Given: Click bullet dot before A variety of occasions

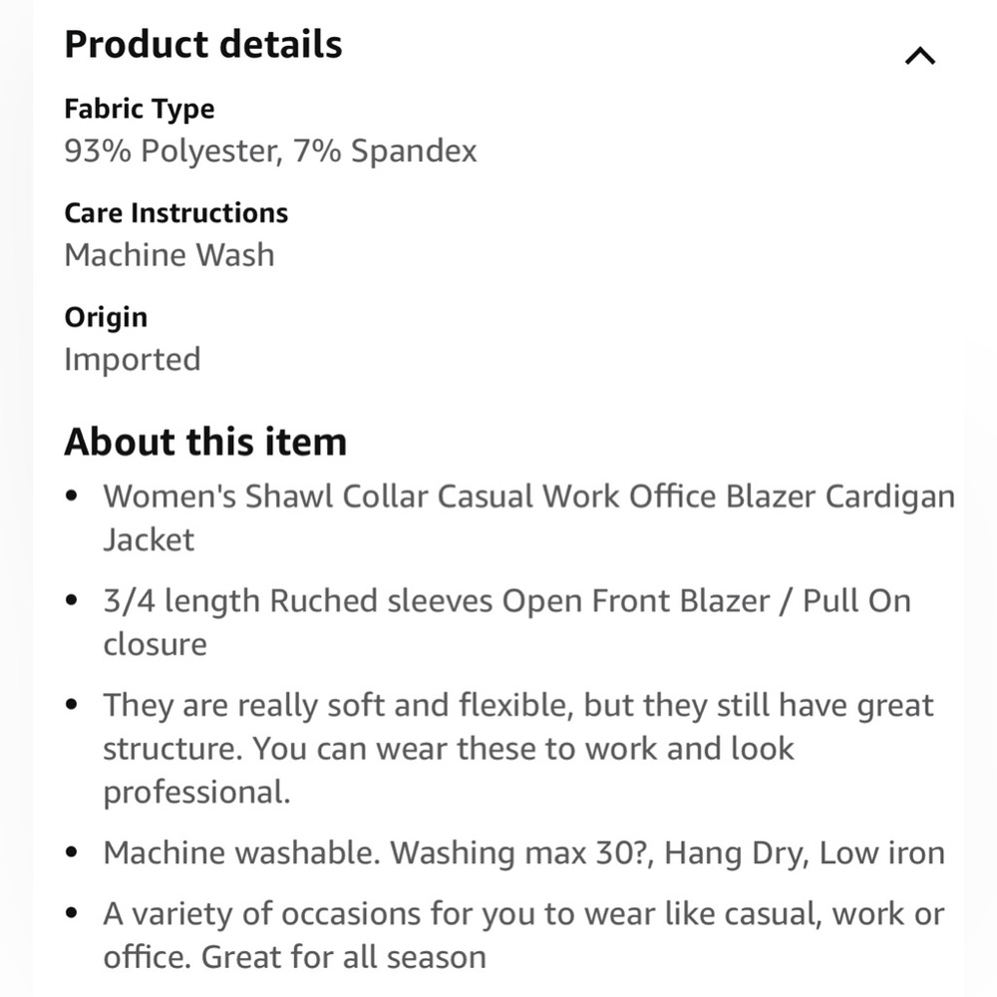Looking at the screenshot, I should point(71,914).
